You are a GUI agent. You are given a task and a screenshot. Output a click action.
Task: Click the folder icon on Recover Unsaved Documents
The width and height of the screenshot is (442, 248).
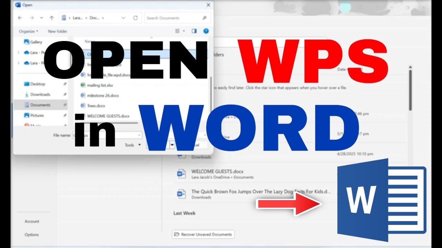pyautogui.click(x=177, y=234)
